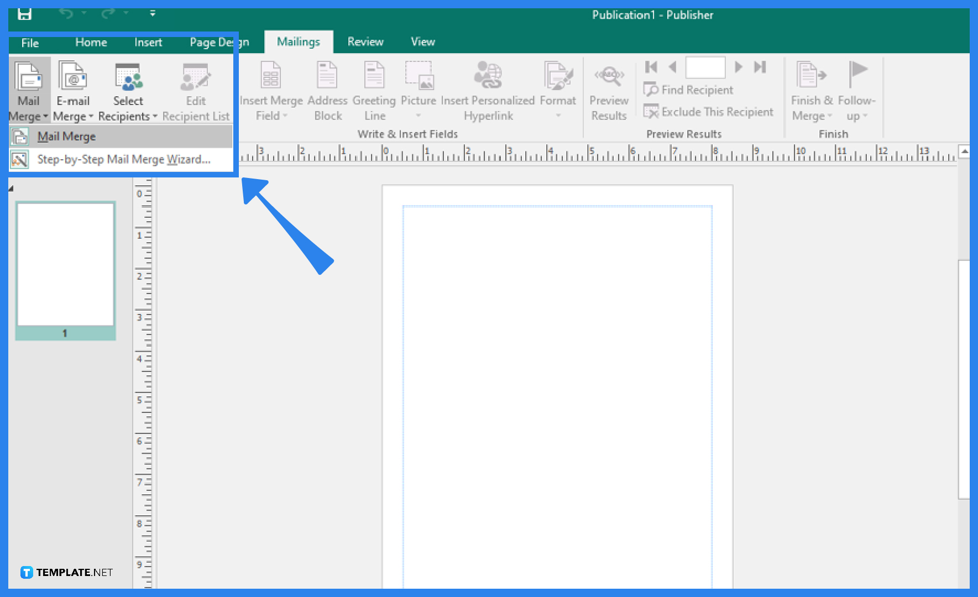Select Mail Merge from the open menu
This screenshot has height=597, width=978.
[66, 136]
